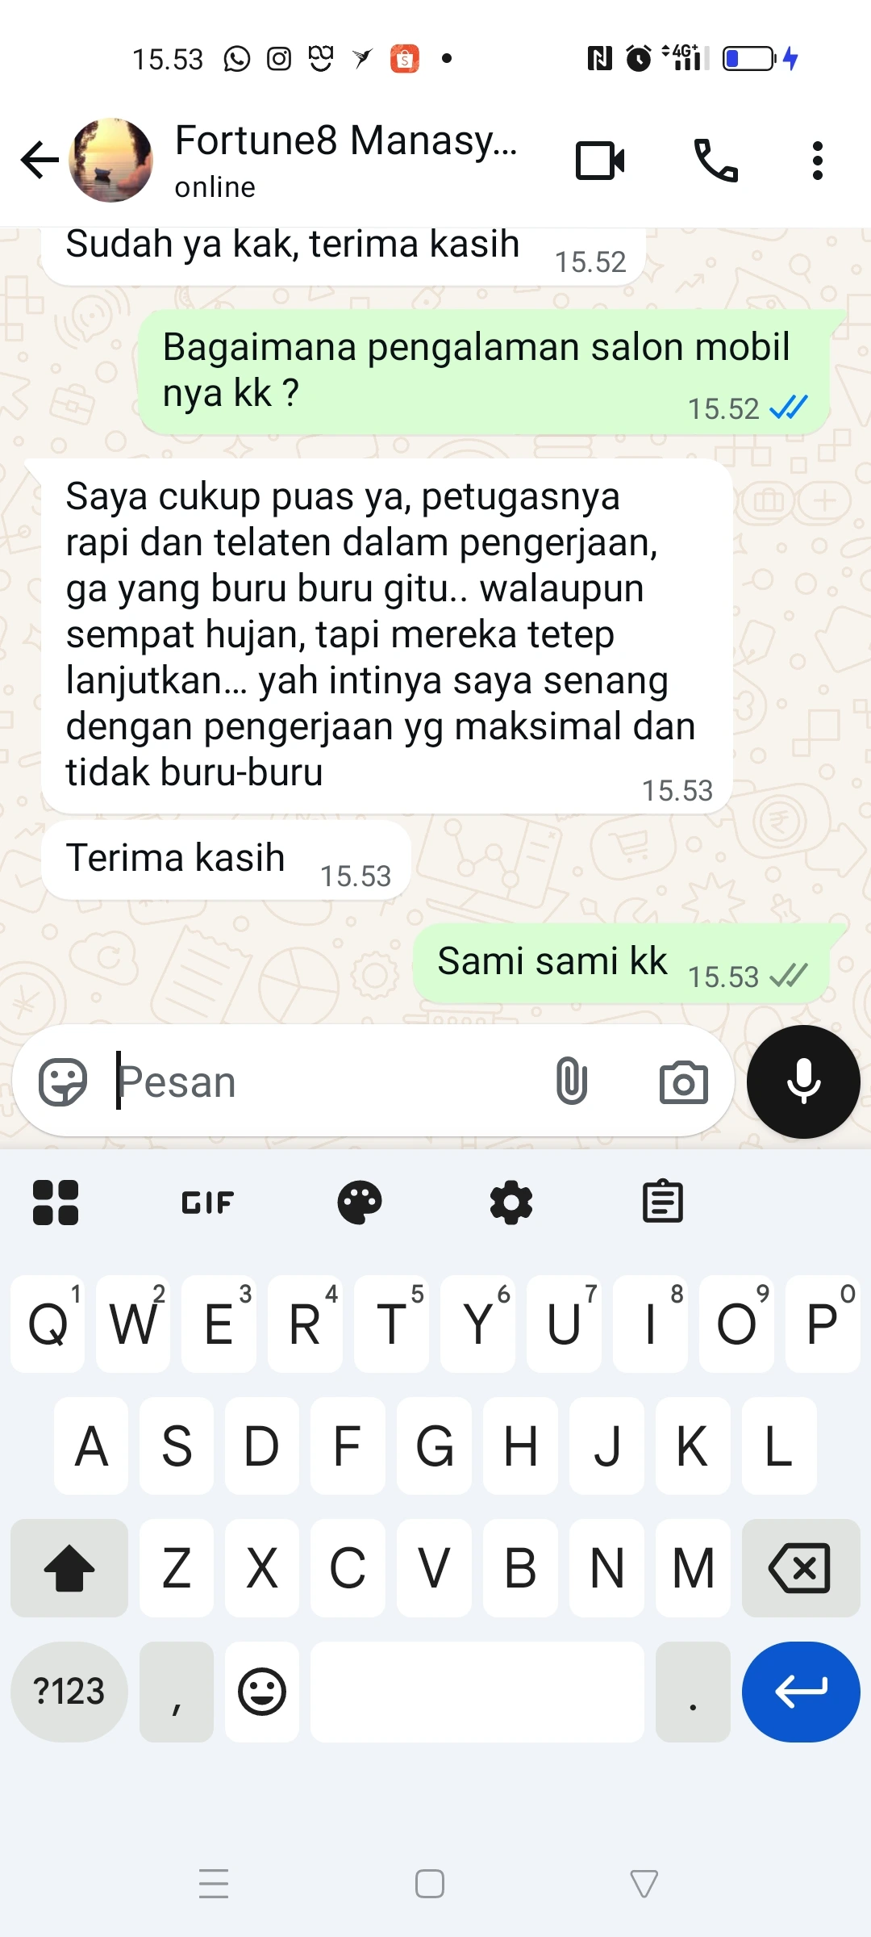Start a video call with Fortune8
The image size is (871, 1937).
pos(600,161)
